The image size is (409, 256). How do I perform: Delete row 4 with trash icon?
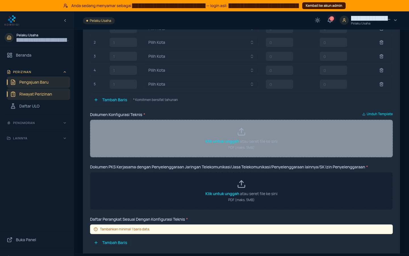click(381, 70)
